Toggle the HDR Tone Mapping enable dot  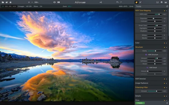(x=164, y=11)
